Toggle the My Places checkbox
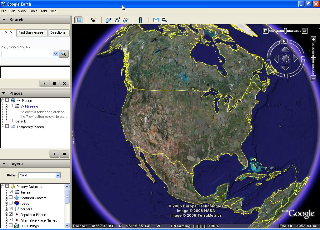This screenshot has height=230, width=320. pos(7,100)
